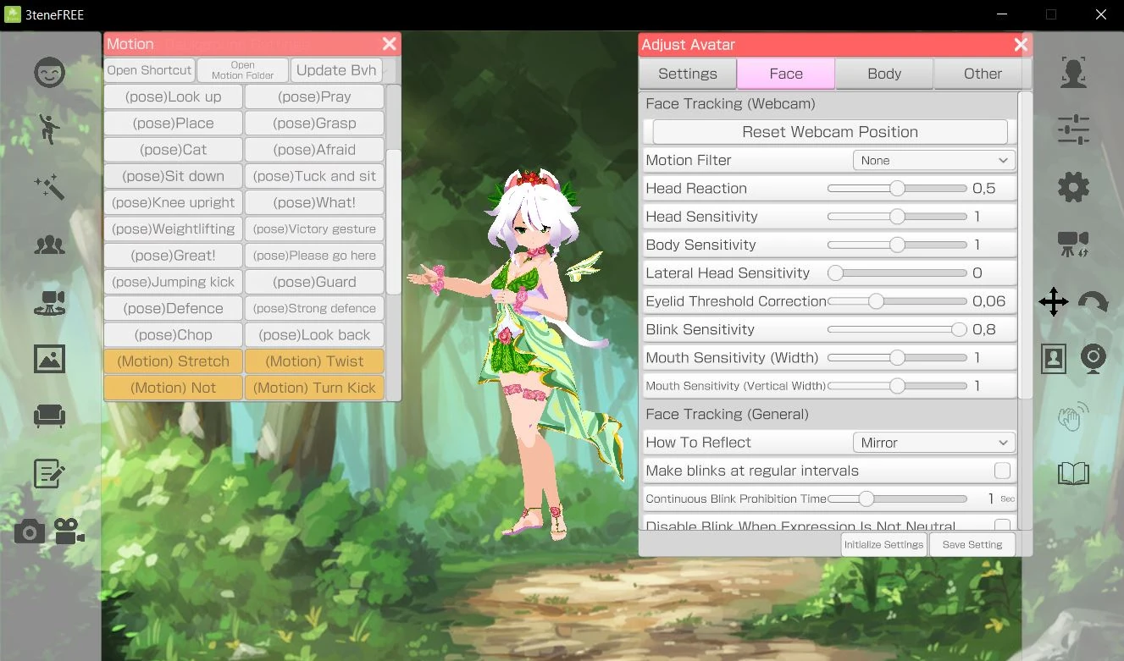Apply the (pose)Sit down pose
Viewport: 1124px width, 661px height.
point(173,176)
